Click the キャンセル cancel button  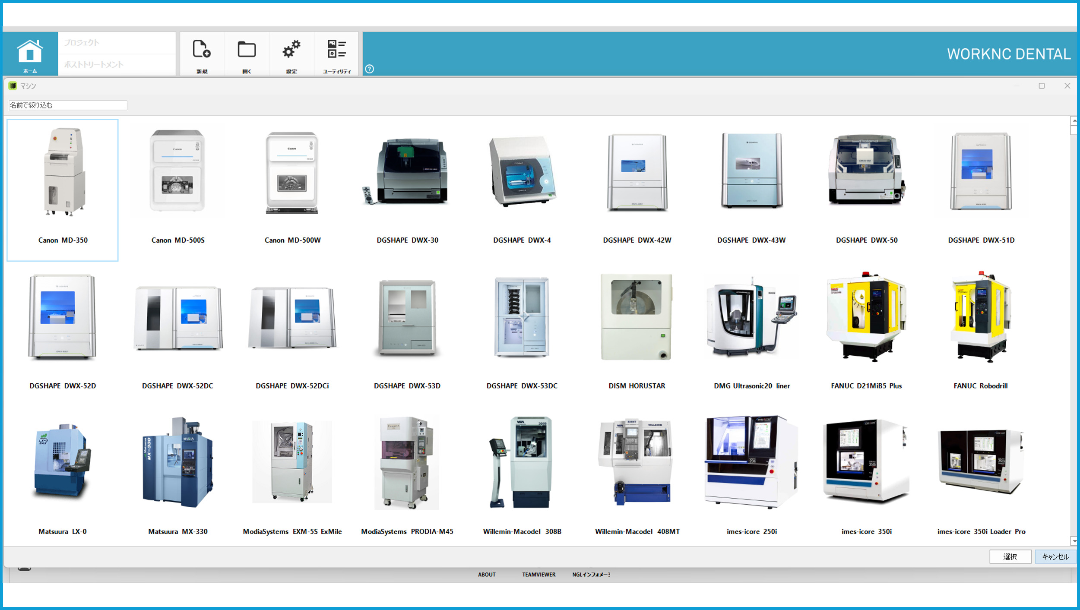tap(1055, 556)
